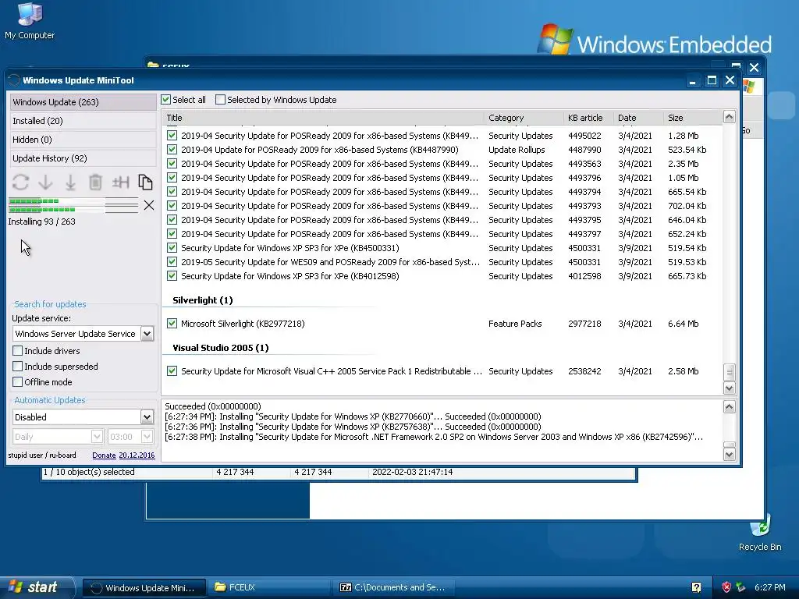Click the Donate link
This screenshot has width=799, height=599.
click(x=104, y=455)
